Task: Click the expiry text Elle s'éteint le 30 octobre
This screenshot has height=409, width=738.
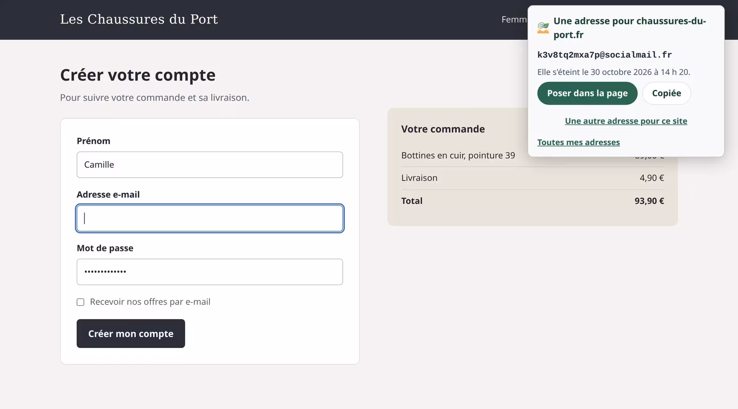Action: coord(613,72)
